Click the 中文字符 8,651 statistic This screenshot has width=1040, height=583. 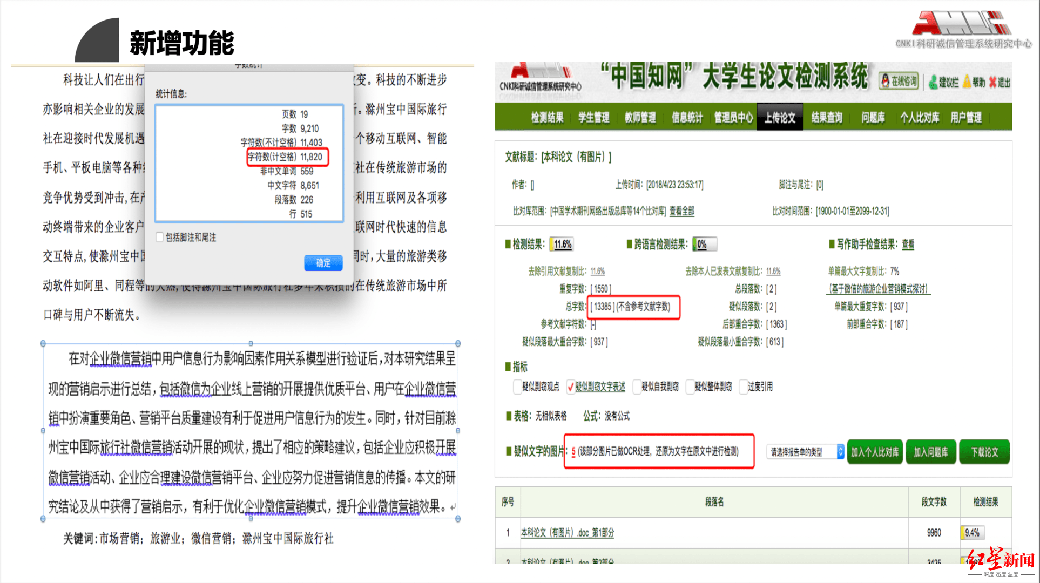click(293, 185)
